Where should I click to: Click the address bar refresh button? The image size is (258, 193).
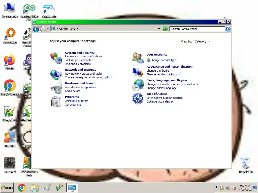[165, 29]
